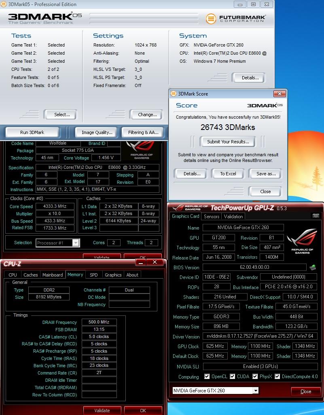This screenshot has width=324, height=415.
Task: Open the NVIDIA GeForce GTX 260 dropdown
Action: [x=216, y=390]
